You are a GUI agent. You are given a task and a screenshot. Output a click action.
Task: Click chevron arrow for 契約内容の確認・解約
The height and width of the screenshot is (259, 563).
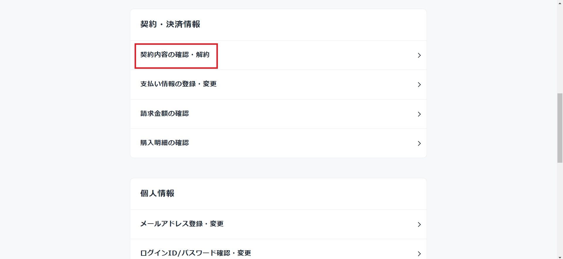pyautogui.click(x=419, y=55)
